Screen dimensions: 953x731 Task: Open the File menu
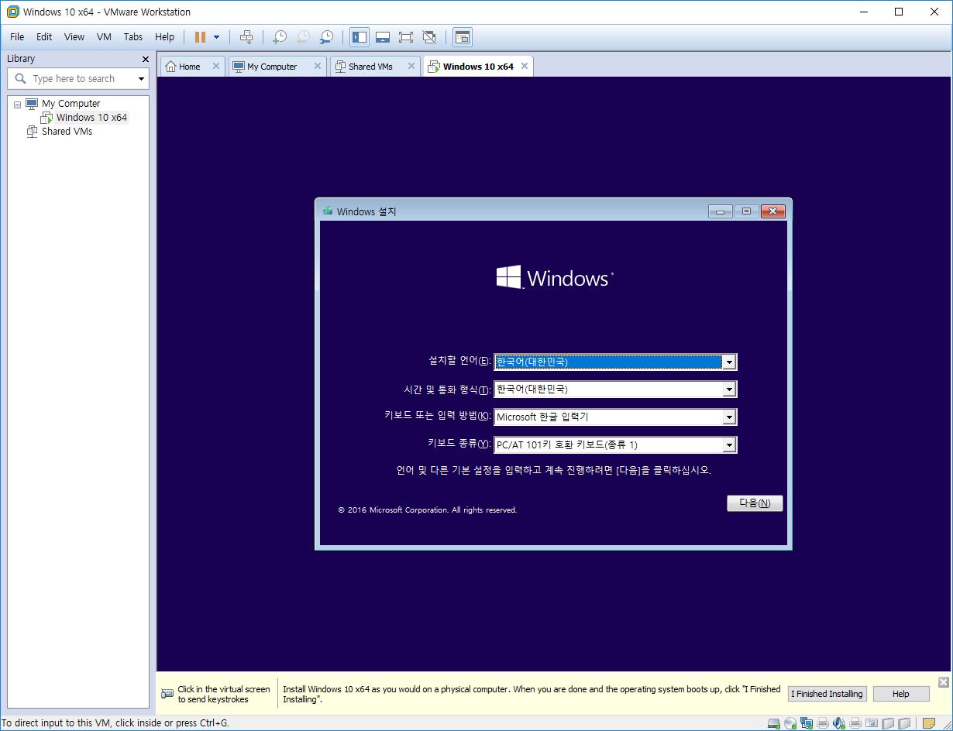click(x=17, y=36)
